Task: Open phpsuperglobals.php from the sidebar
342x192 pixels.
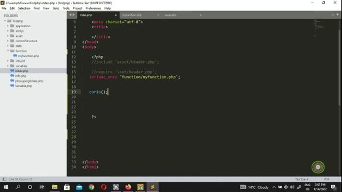Action: 29,81
